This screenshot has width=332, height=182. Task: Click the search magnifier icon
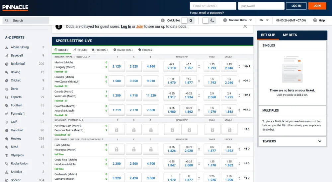pyautogui.click(x=7, y=21)
